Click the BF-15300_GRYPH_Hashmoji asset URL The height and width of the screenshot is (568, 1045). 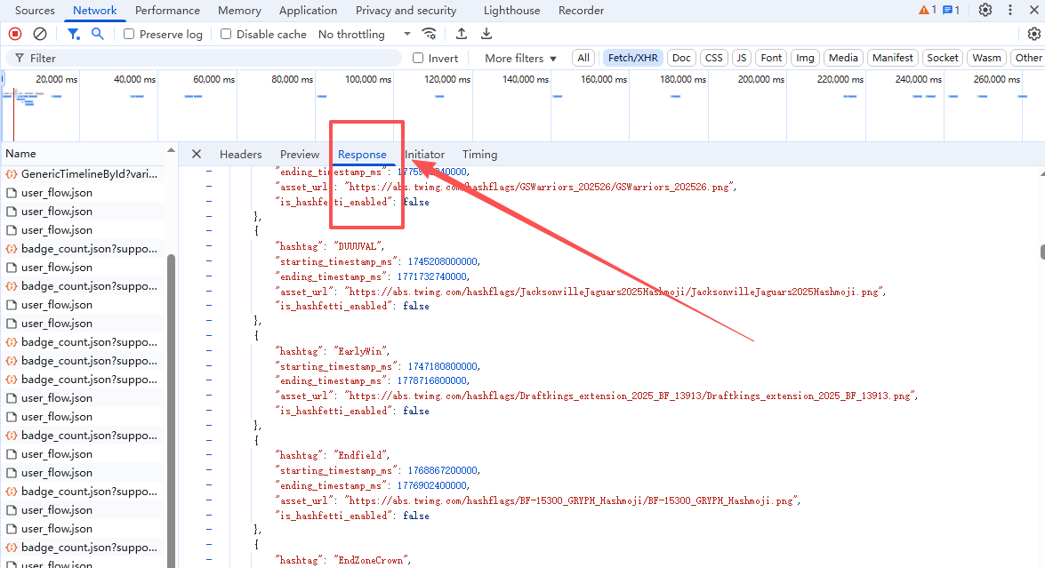point(572,500)
